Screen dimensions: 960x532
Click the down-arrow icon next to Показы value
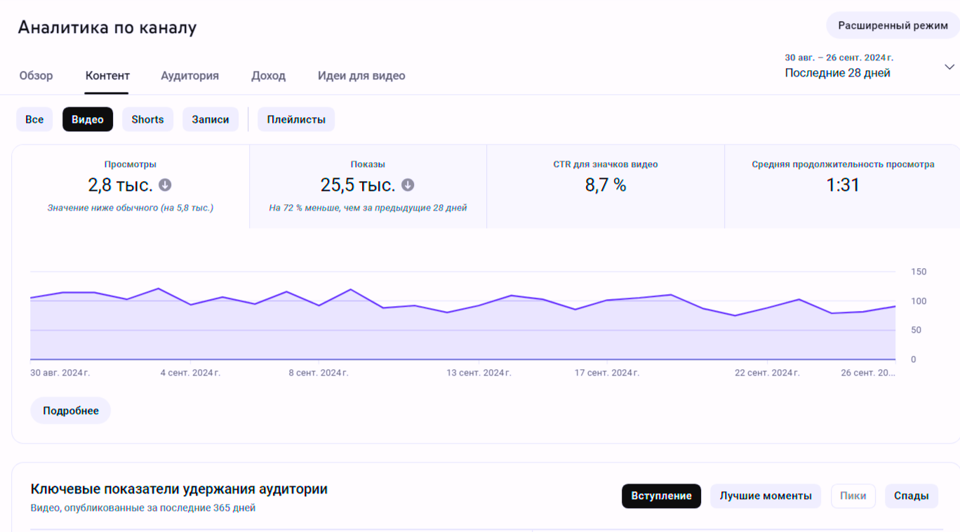click(408, 185)
